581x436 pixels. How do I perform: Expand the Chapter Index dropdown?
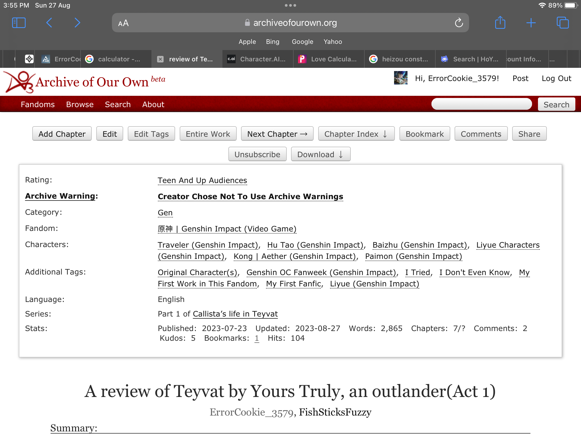click(356, 134)
